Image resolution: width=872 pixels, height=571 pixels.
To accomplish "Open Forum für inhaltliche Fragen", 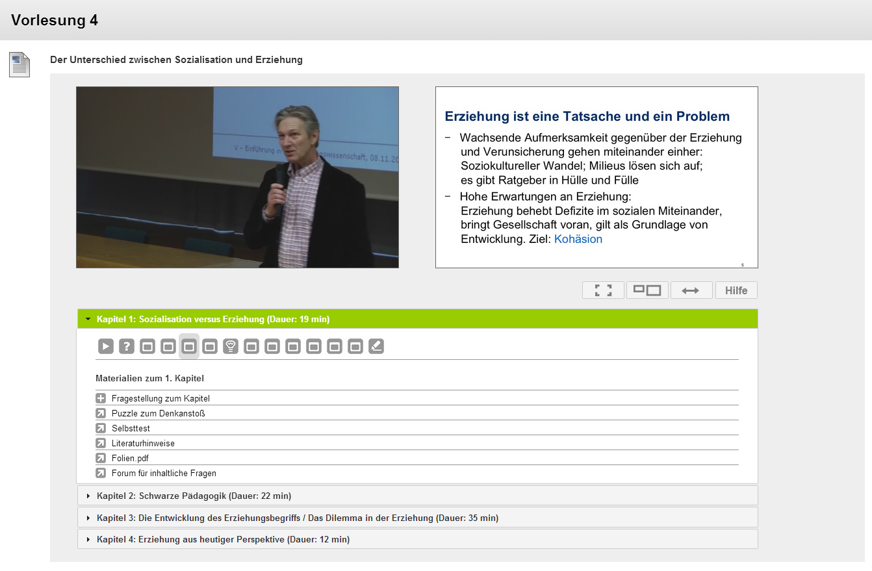I will coord(164,473).
